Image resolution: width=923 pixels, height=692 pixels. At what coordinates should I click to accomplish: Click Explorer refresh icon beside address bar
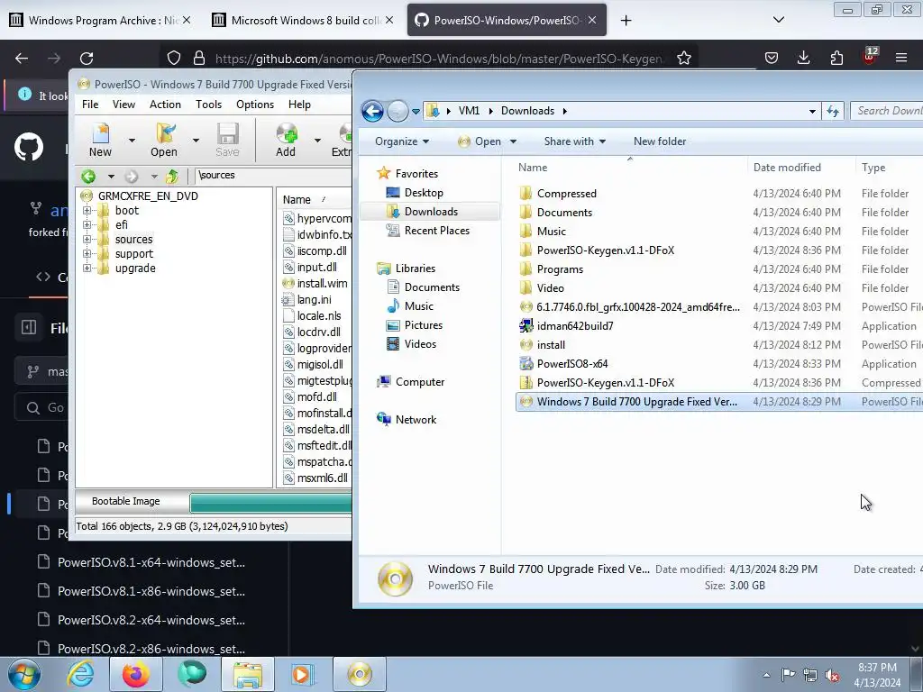(833, 111)
